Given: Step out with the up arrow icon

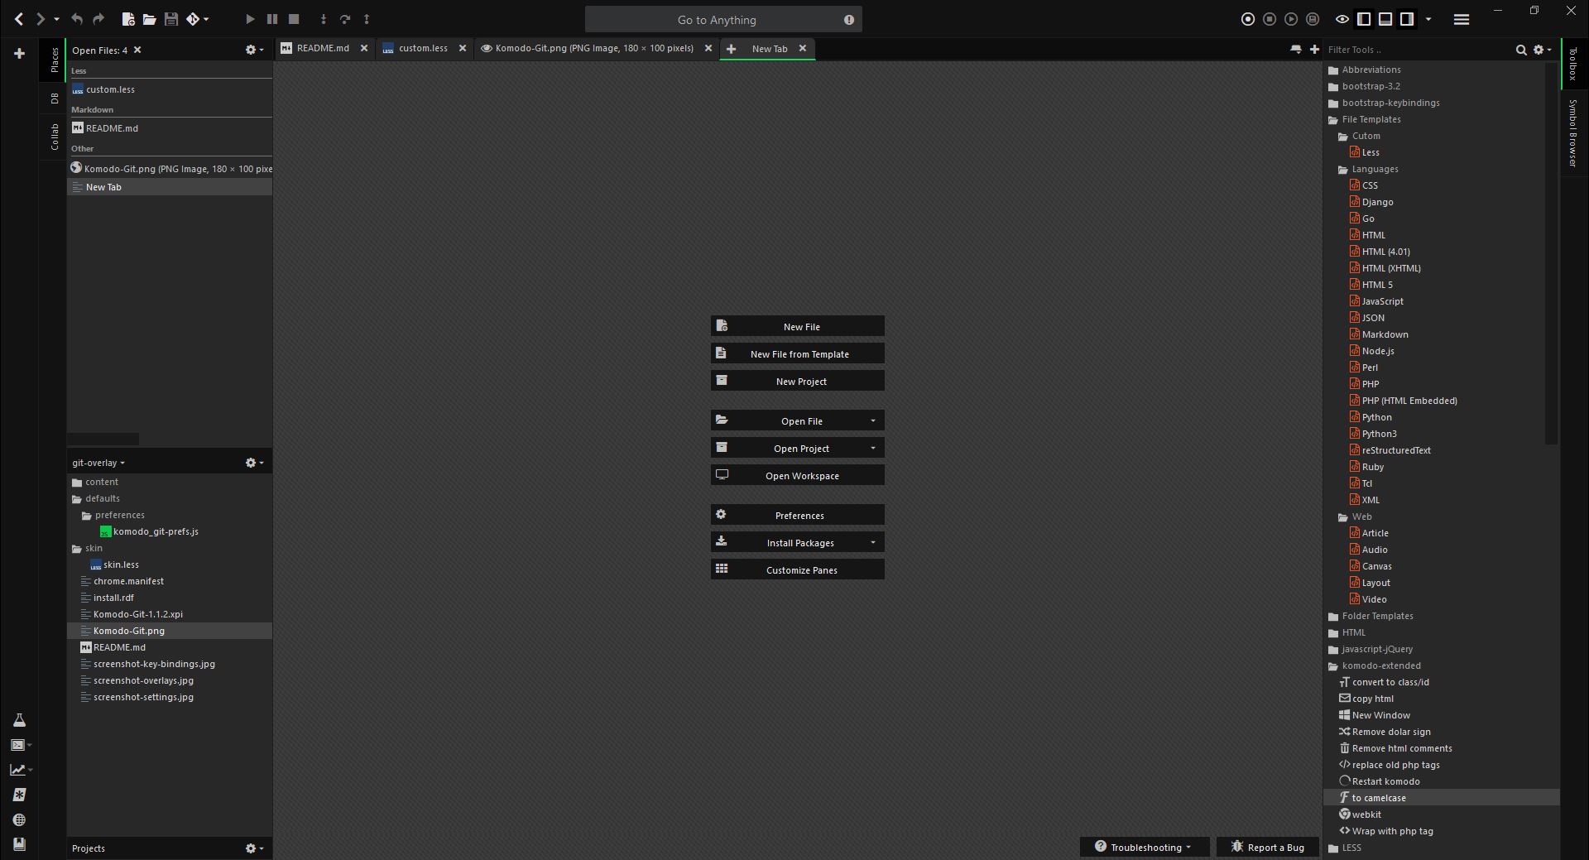Looking at the screenshot, I should (x=367, y=18).
